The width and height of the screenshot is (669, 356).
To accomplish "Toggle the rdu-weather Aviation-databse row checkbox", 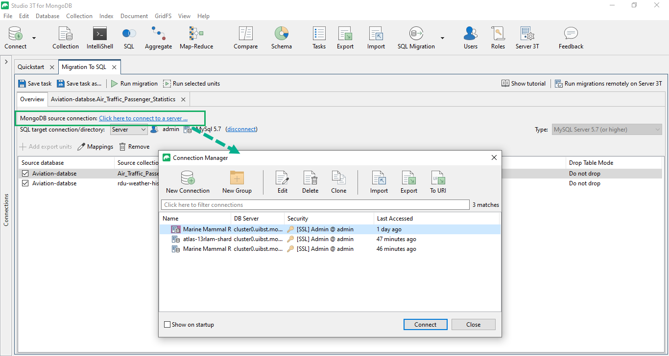I will pos(25,183).
